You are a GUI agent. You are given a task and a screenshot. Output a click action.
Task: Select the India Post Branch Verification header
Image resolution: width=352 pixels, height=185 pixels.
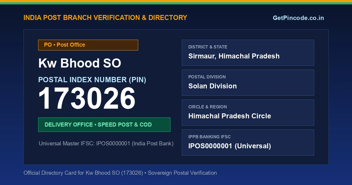click(x=105, y=18)
